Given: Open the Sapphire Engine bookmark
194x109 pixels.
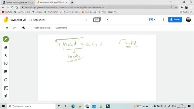Looking at the screenshot, I should (x=22, y=12).
